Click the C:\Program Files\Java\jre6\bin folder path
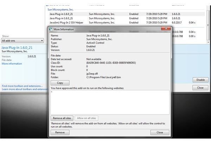 point(104,77)
